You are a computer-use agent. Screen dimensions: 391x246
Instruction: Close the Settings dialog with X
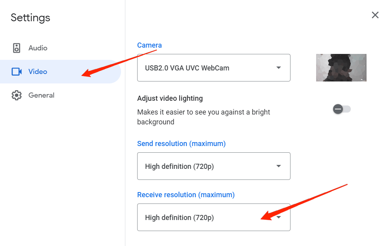click(x=375, y=15)
